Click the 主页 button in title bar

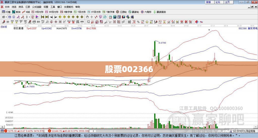229,2
